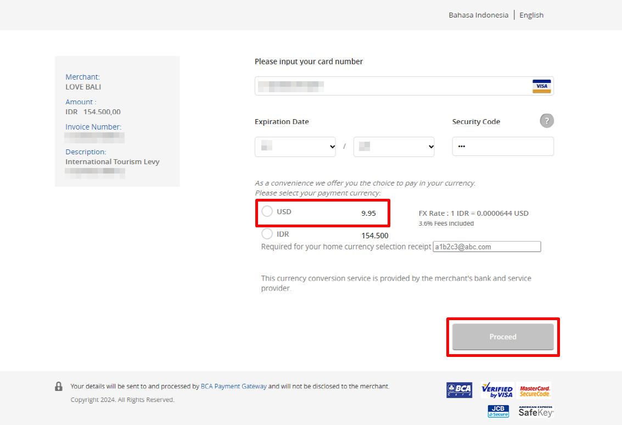Click the 3.6% Fees Included note
The height and width of the screenshot is (425, 622).
446,223
